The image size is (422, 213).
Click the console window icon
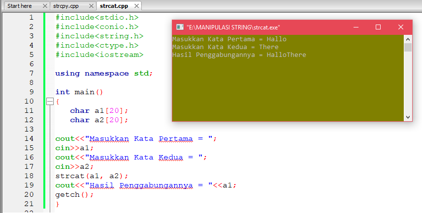click(180, 27)
